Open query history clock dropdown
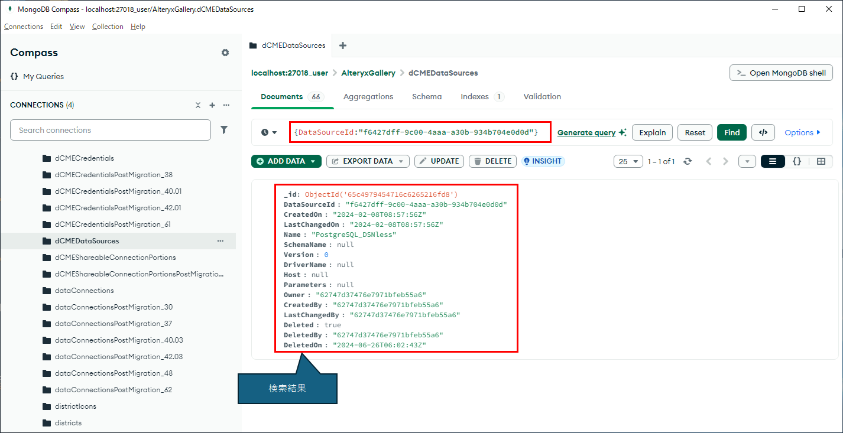 (269, 132)
